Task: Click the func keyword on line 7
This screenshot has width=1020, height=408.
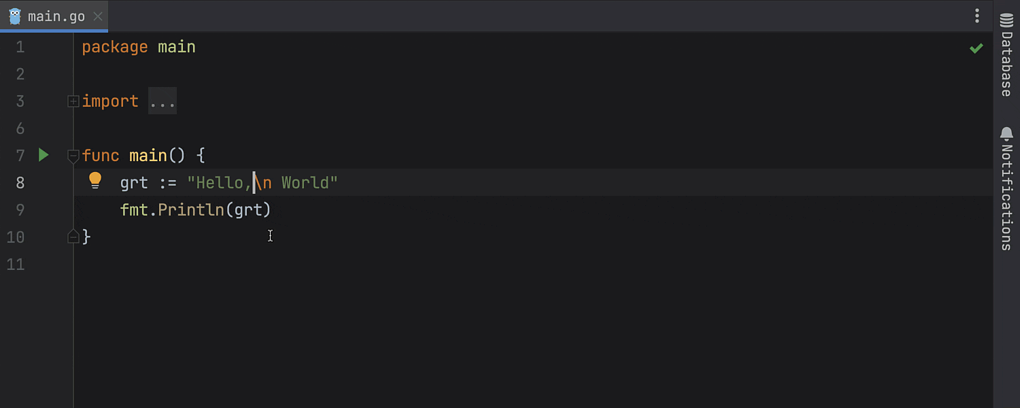Action: [100, 156]
